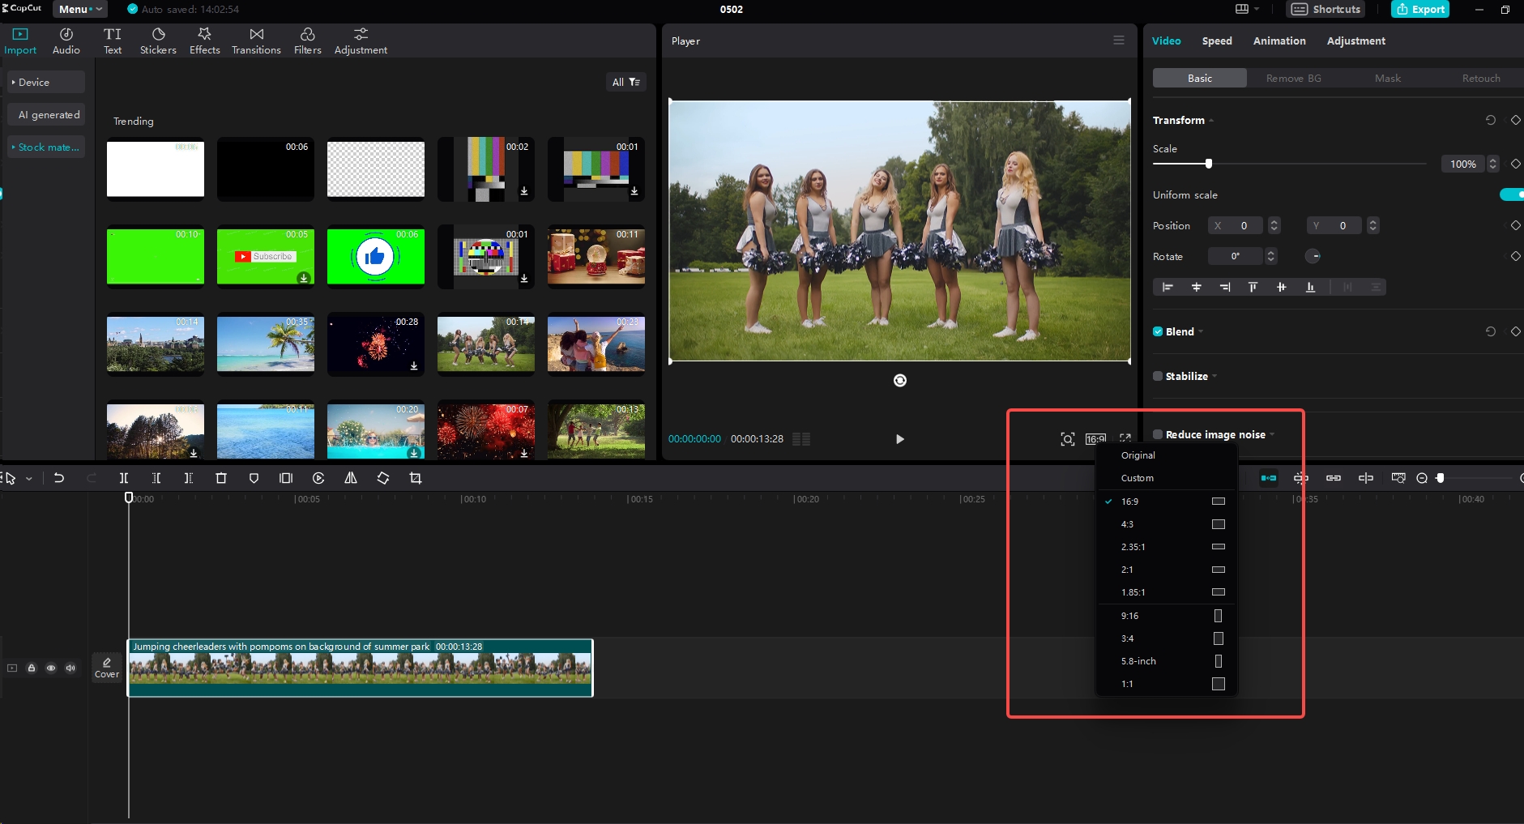This screenshot has width=1524, height=824.
Task: Click the Export button
Action: [1419, 9]
